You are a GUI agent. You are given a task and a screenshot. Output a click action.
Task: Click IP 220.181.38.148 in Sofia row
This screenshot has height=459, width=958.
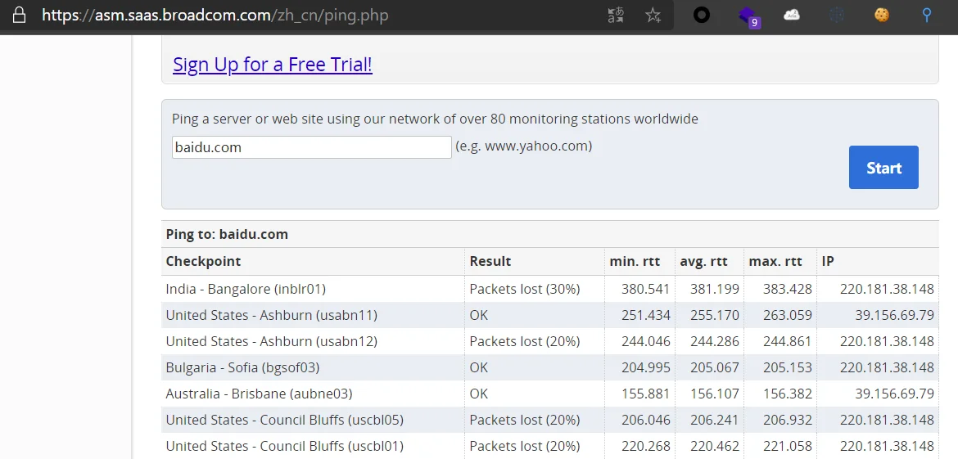point(887,368)
